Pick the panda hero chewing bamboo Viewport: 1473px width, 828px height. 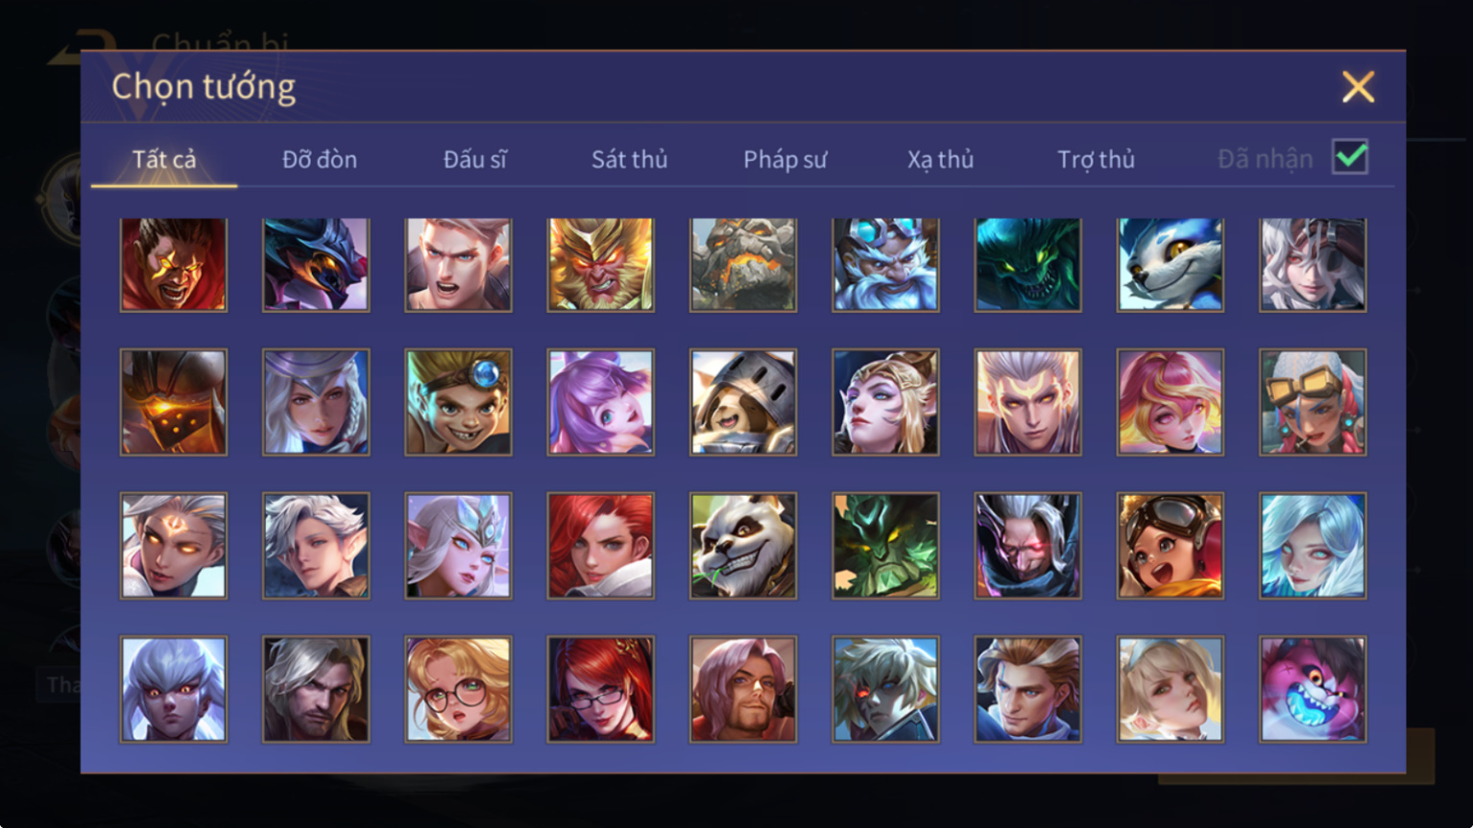742,546
